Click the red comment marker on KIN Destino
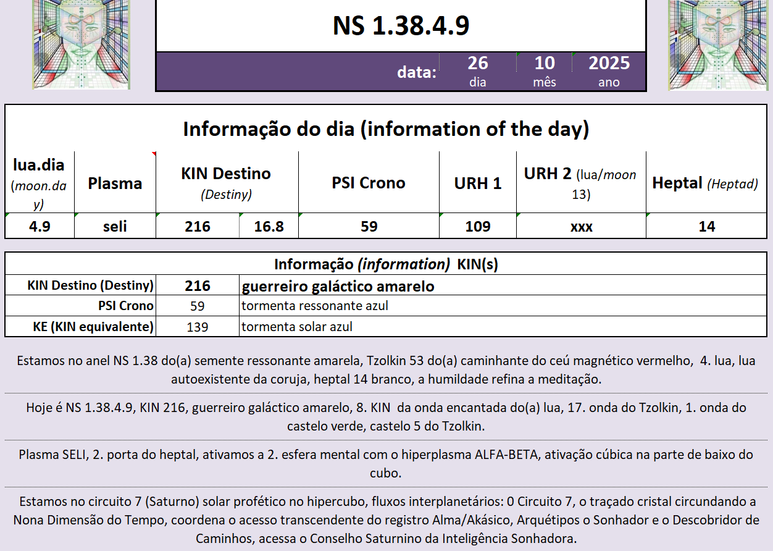This screenshot has width=773, height=551. [x=154, y=154]
